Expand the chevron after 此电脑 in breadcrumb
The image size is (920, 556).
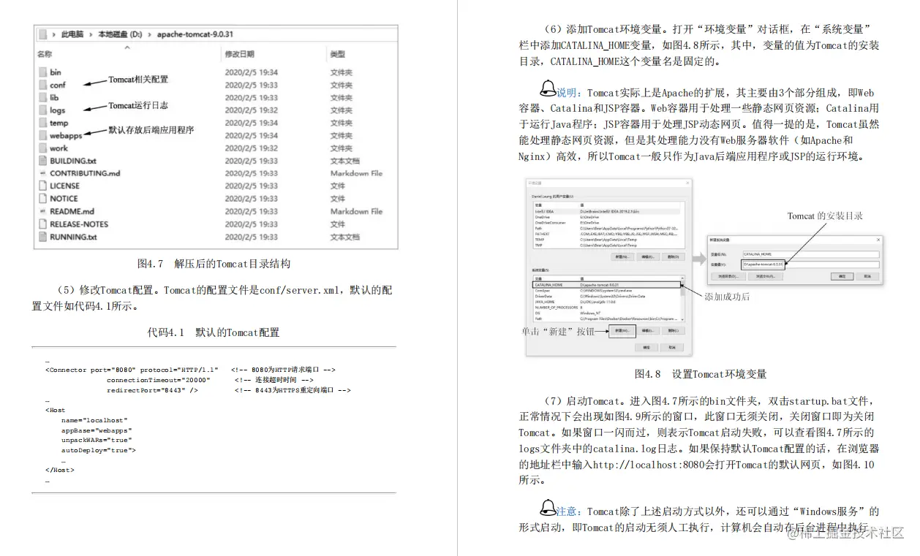pyautogui.click(x=91, y=34)
